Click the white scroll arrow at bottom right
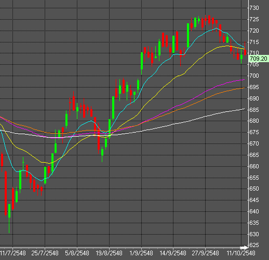This screenshot has height=260, width=269. tap(244, 248)
